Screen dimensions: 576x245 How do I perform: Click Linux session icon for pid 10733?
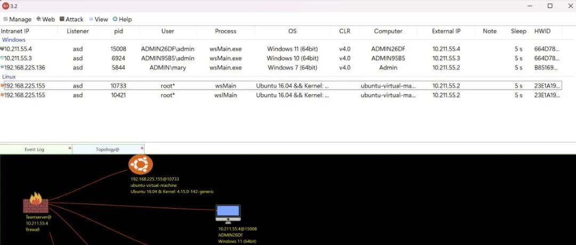click(x=2, y=86)
